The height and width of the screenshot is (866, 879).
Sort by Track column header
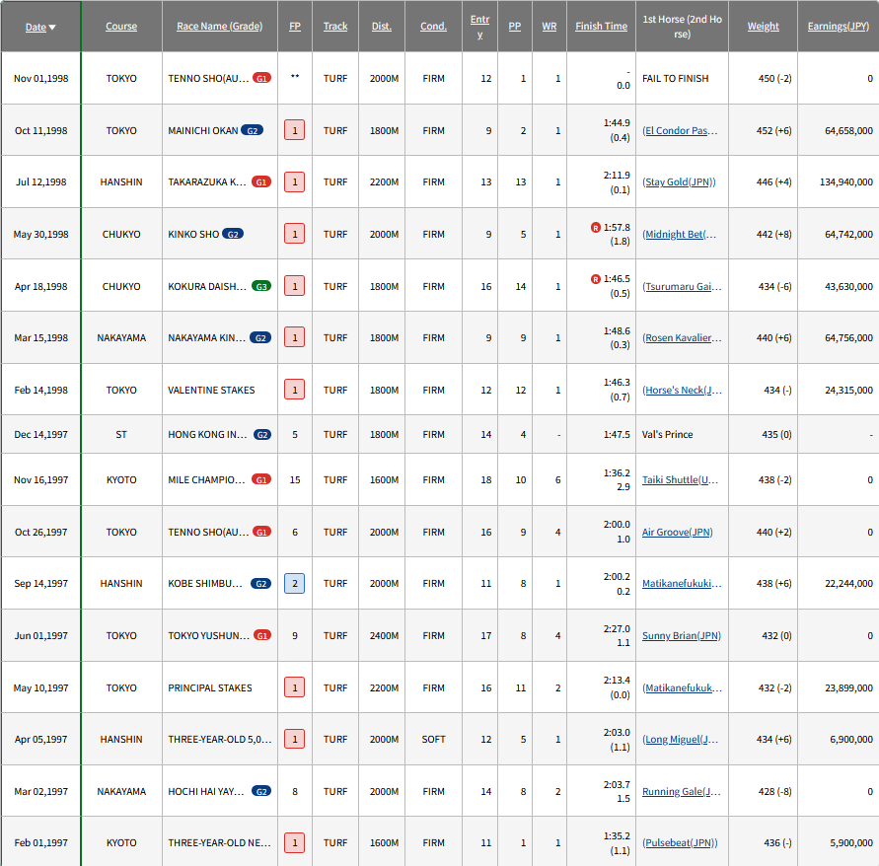(335, 27)
